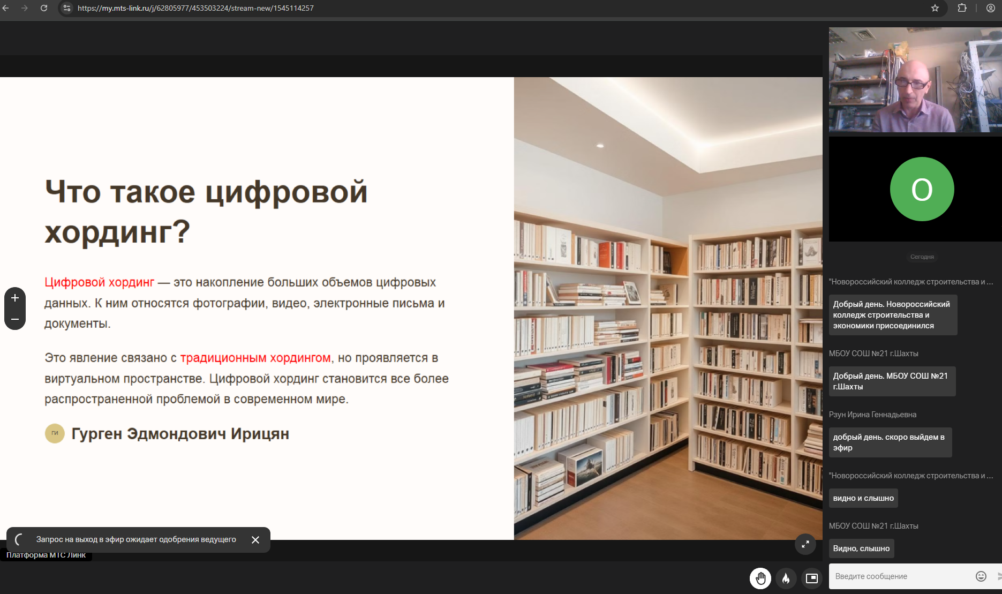Send a fire reaction
This screenshot has height=594, width=1002.
click(786, 578)
